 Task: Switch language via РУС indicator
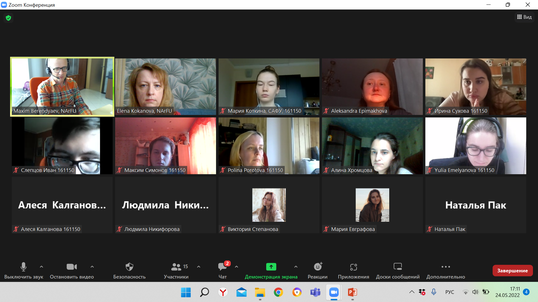coord(449,292)
